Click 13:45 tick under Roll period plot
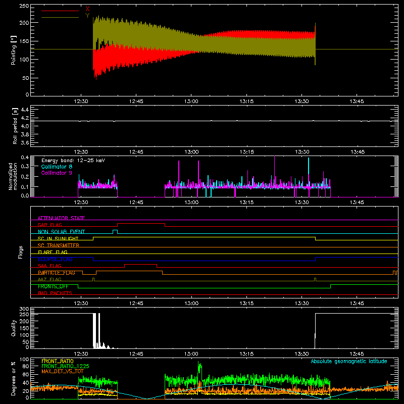 click(x=358, y=152)
